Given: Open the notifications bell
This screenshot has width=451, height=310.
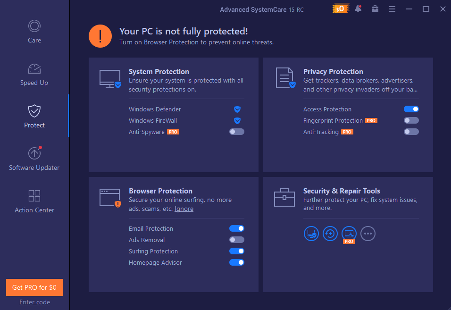Looking at the screenshot, I should click(358, 9).
